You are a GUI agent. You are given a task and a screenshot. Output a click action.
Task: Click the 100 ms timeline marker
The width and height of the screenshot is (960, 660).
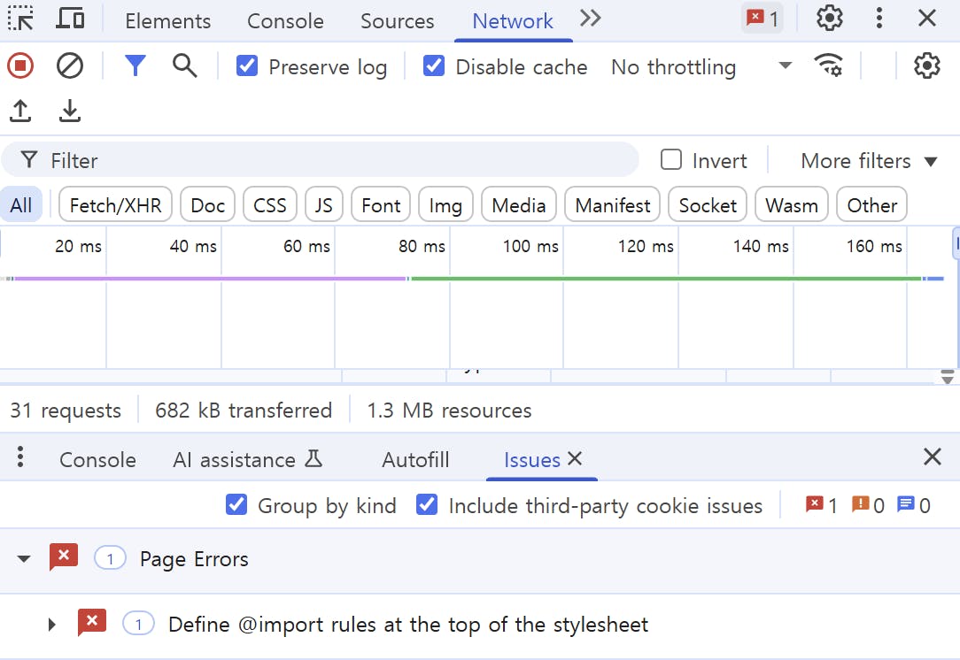tap(530, 247)
